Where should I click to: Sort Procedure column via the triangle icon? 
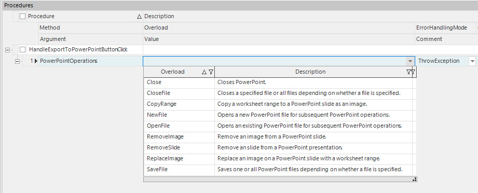tap(139, 17)
